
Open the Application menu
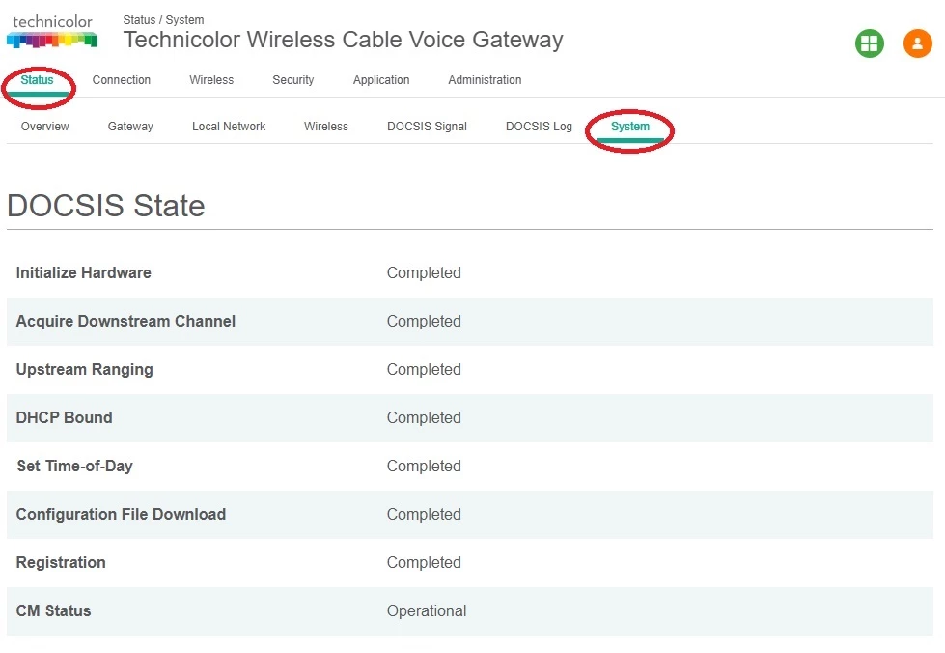point(381,80)
